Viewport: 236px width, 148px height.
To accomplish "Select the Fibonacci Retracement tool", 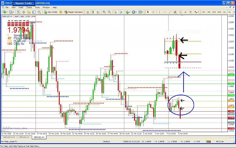I will pos(180,12).
